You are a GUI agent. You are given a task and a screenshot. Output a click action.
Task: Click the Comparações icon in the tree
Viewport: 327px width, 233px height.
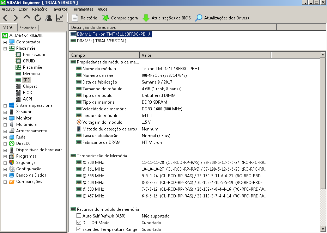[12, 182]
